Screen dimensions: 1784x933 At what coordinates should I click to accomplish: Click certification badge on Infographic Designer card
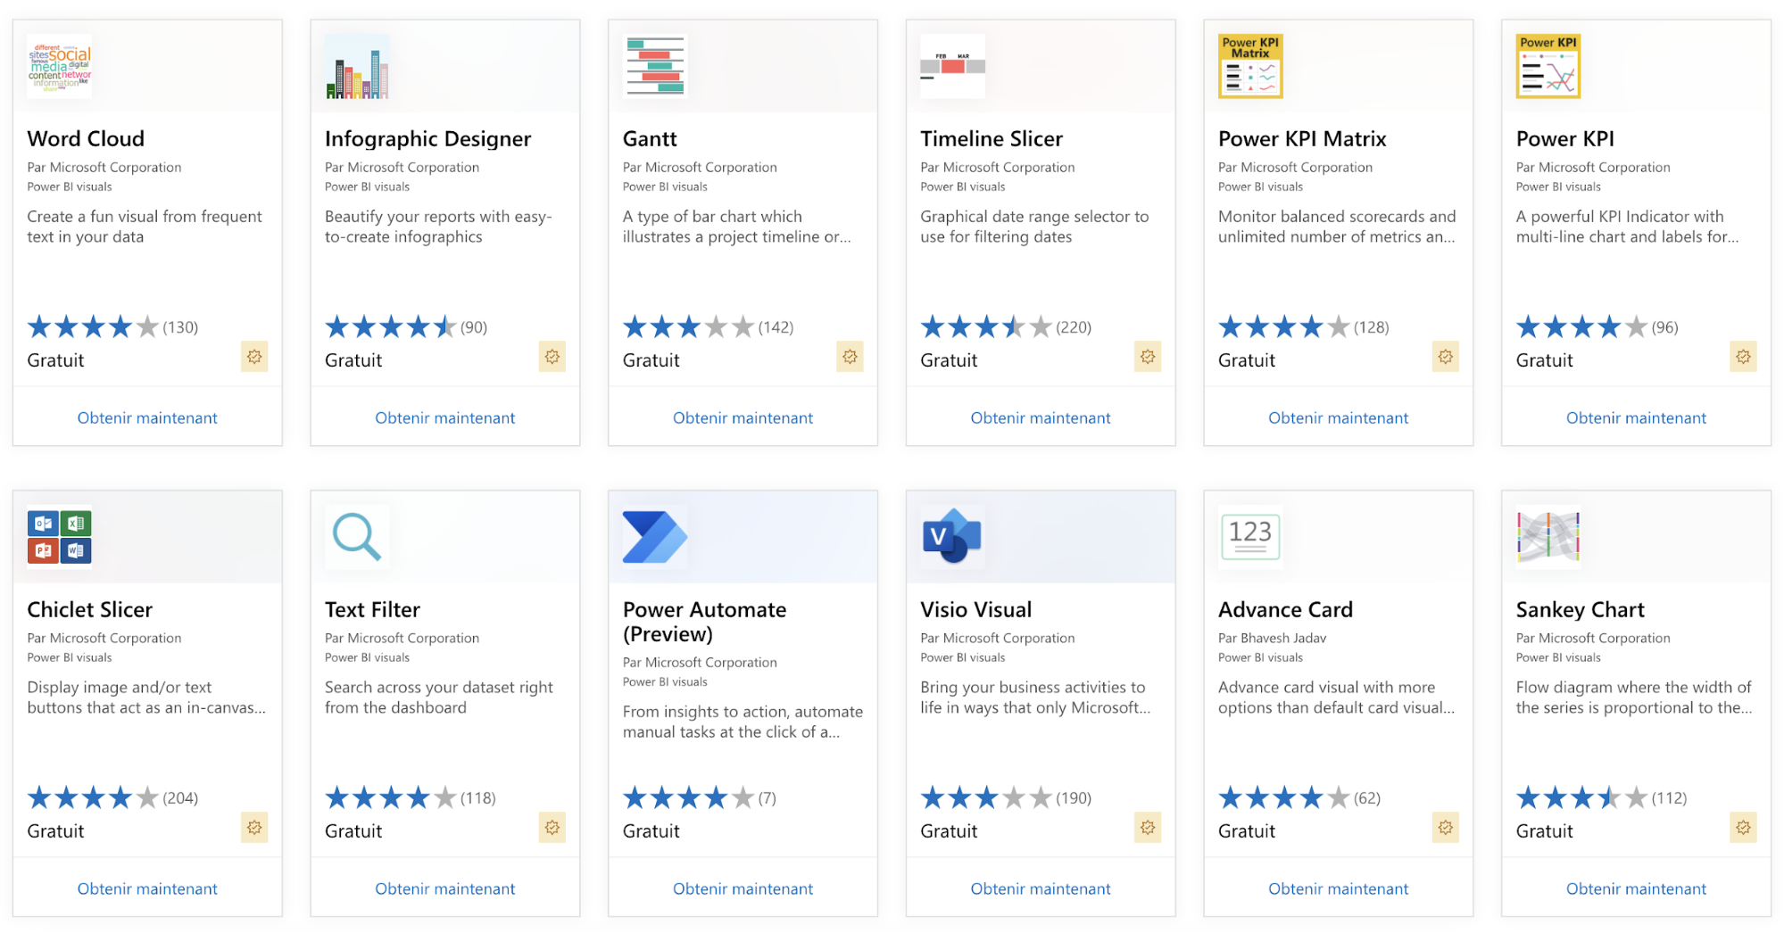pyautogui.click(x=552, y=357)
